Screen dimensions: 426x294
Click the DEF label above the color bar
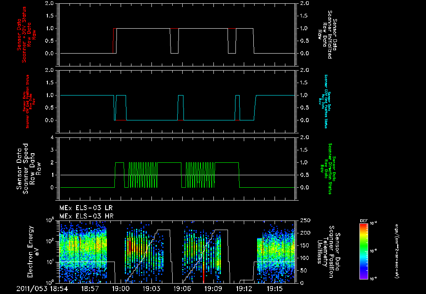pyautogui.click(x=364, y=221)
